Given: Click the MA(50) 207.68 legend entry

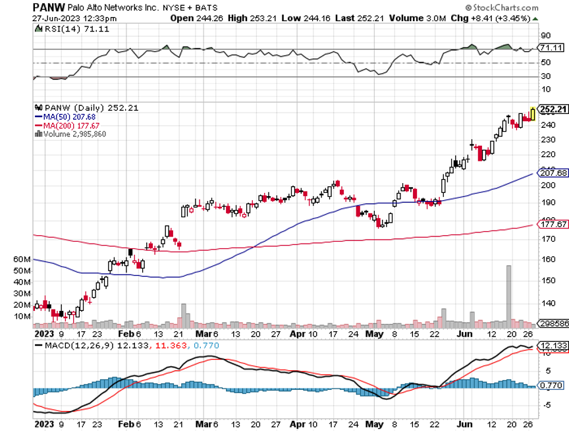Looking at the screenshot, I should (65, 117).
